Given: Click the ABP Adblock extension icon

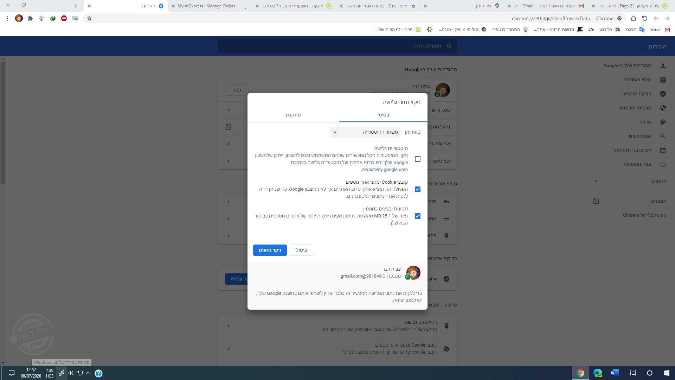Looking at the screenshot, I should click(64, 18).
